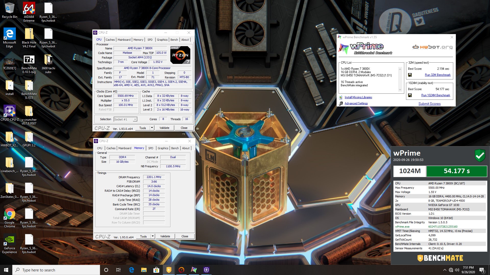Open BenchMate 0.10.5-big 7z archive

click(29, 64)
